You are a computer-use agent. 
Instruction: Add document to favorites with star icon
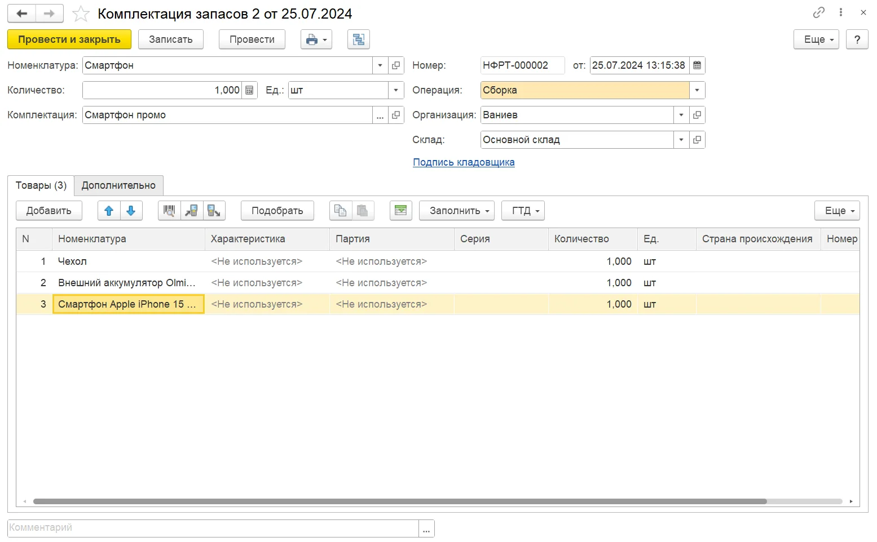[81, 14]
